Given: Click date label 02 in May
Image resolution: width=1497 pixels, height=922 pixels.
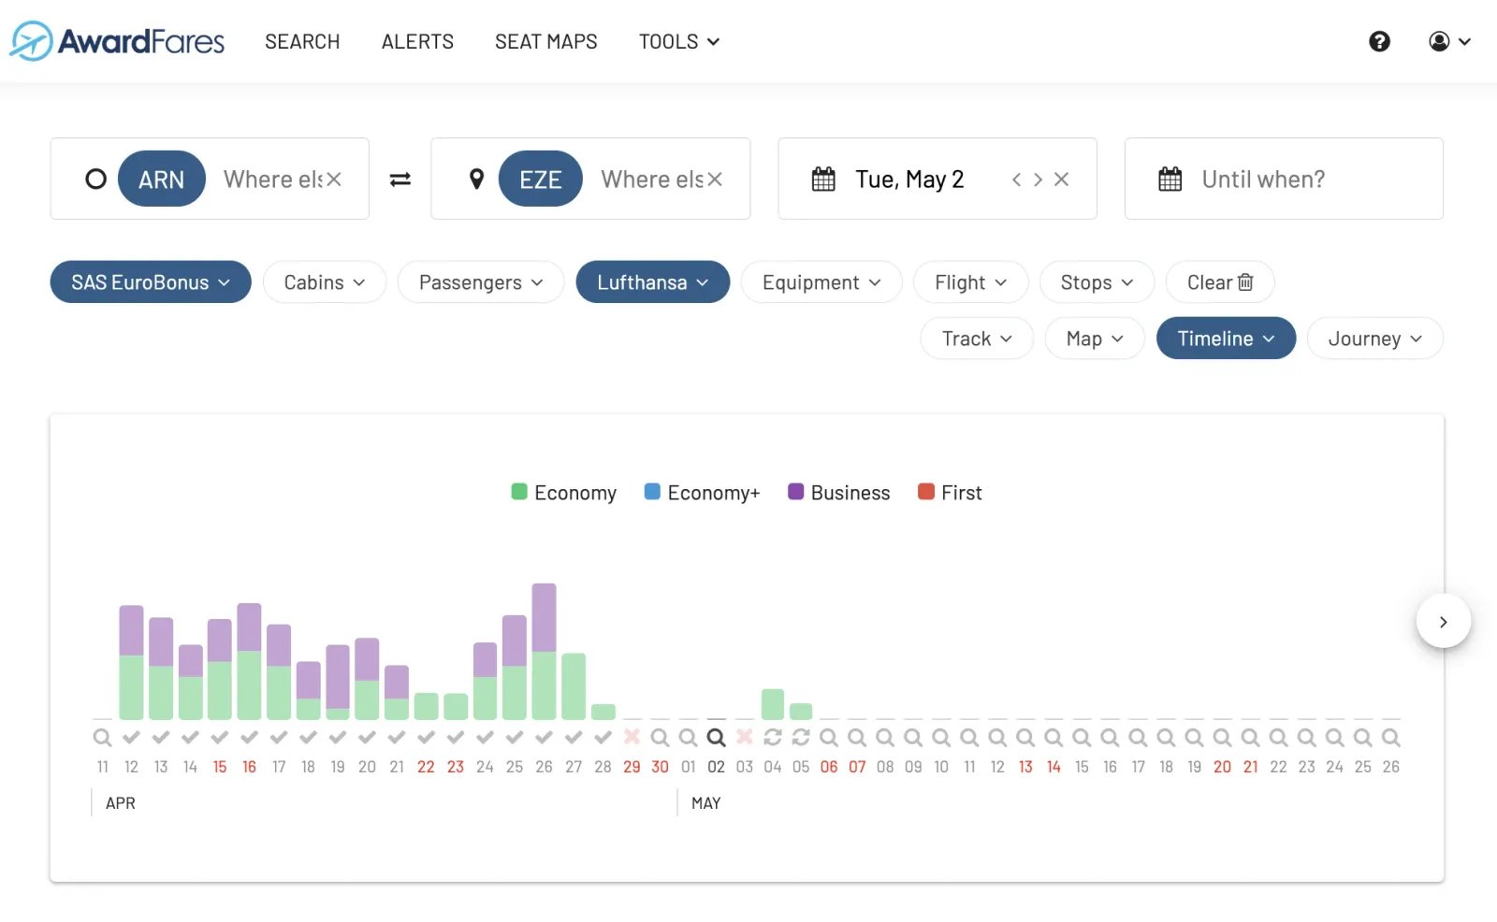Looking at the screenshot, I should [x=716, y=767].
